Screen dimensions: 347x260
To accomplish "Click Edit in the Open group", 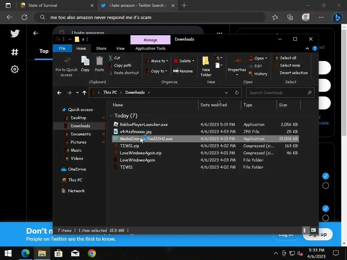I will (x=256, y=66).
